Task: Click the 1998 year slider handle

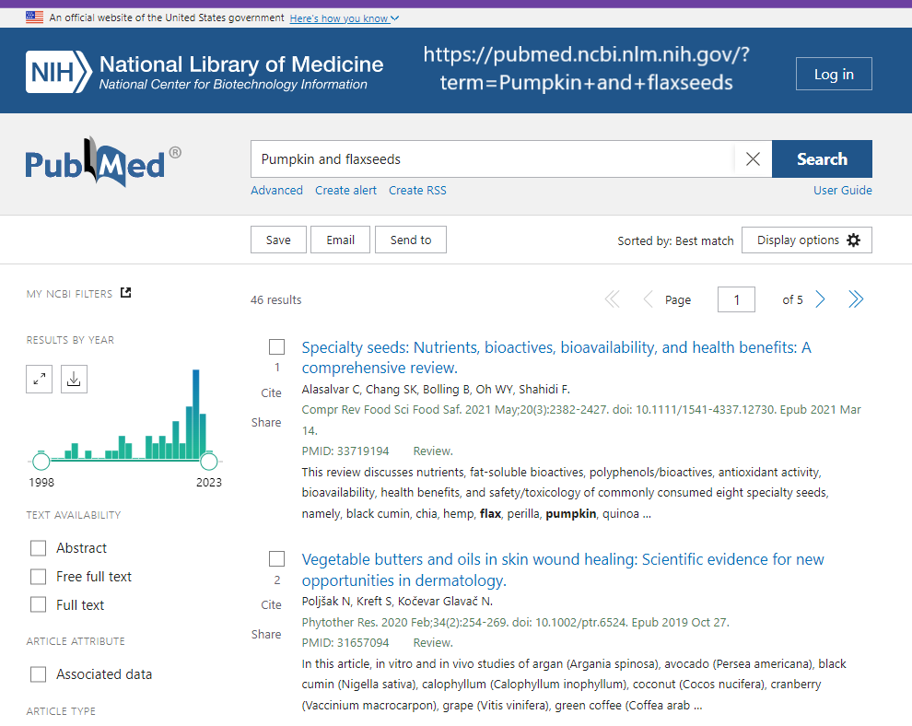Action: point(41,462)
